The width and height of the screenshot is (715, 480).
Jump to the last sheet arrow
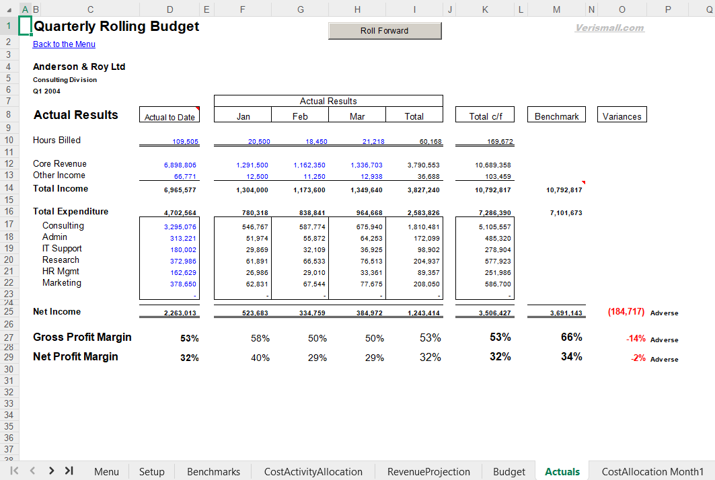click(x=69, y=471)
